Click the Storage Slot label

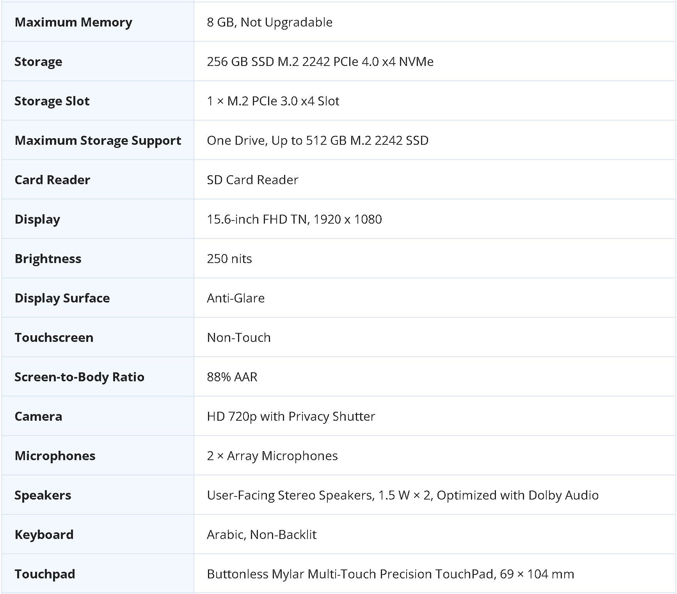point(52,101)
